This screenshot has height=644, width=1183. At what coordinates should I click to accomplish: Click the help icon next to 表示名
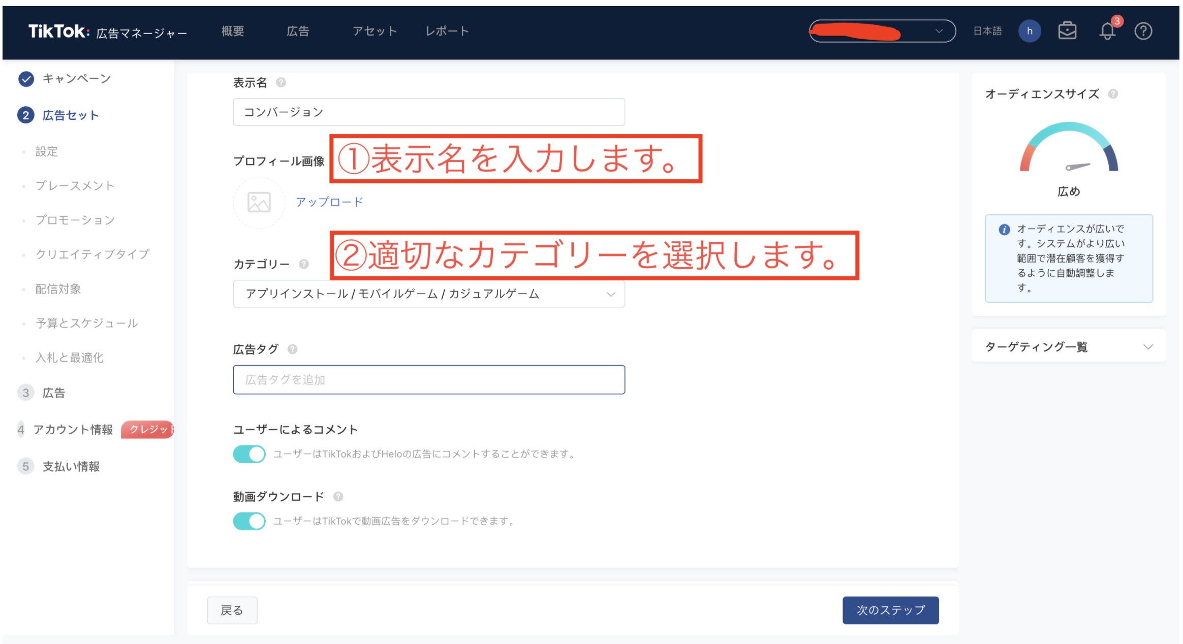click(282, 83)
